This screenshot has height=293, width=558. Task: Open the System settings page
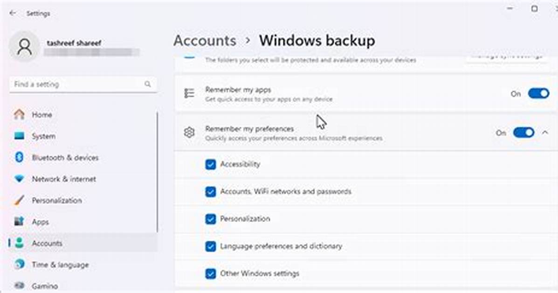(x=83, y=136)
